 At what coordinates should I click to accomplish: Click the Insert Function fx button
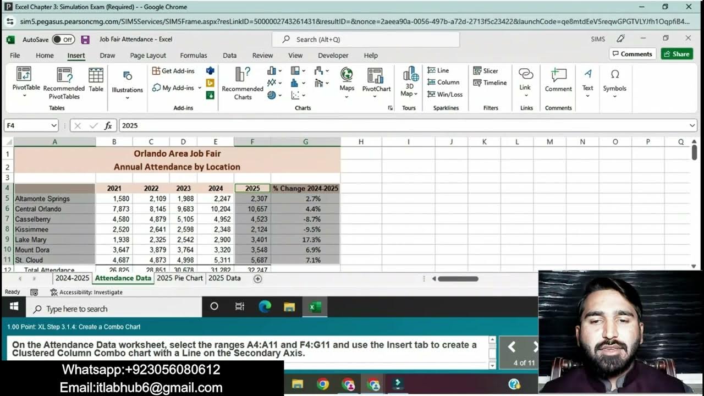click(108, 125)
